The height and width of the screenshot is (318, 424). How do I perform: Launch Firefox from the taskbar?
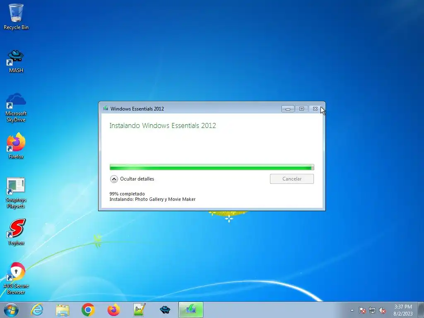click(x=113, y=310)
